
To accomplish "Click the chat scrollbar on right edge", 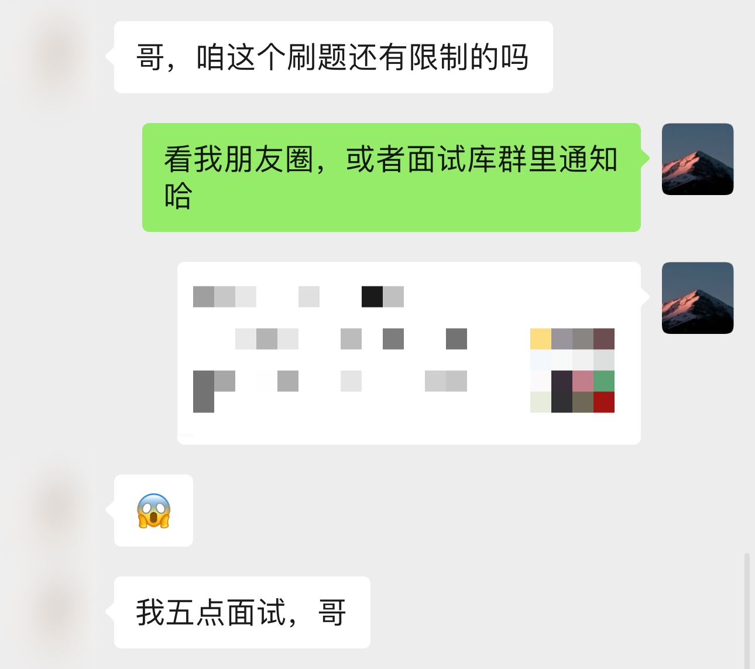I will [746, 609].
